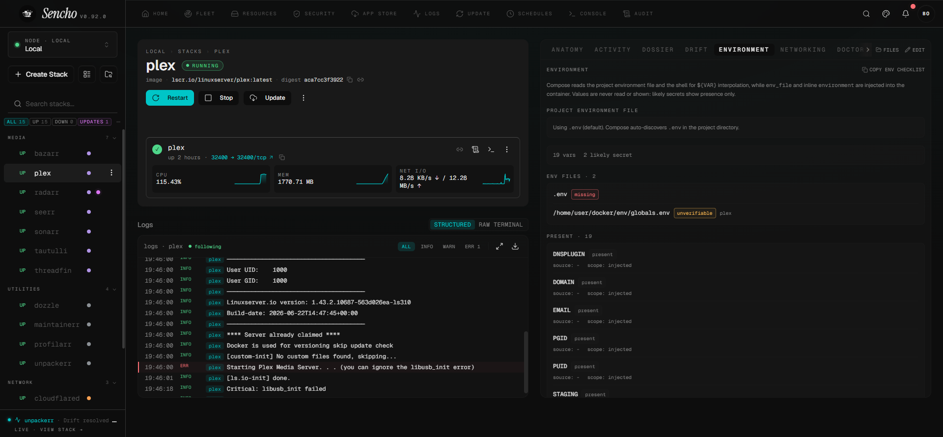Open the plex sidebar row kebab menu
Screen dimensions: 943x437
coord(111,173)
